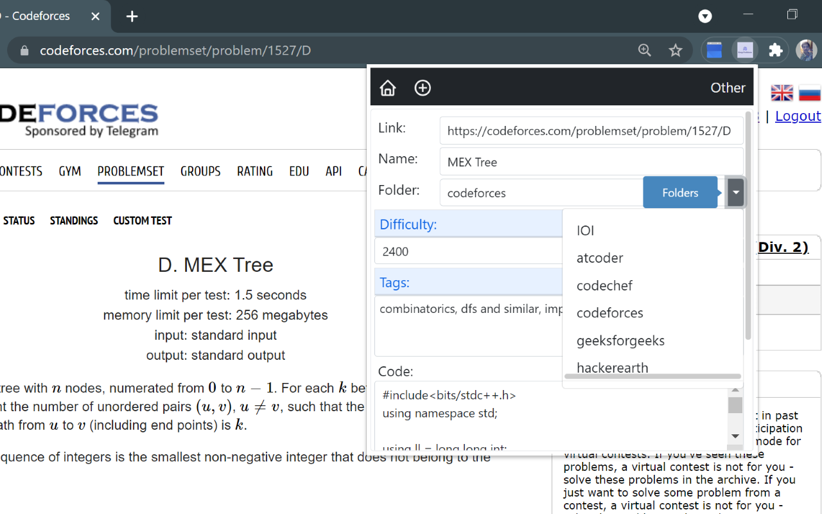
Task: Click the Codeforces logo
Action: (78, 121)
